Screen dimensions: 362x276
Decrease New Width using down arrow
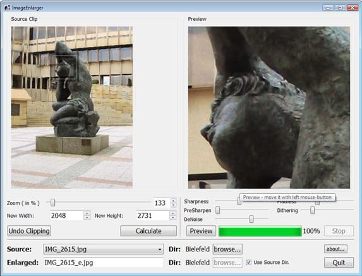click(87, 218)
